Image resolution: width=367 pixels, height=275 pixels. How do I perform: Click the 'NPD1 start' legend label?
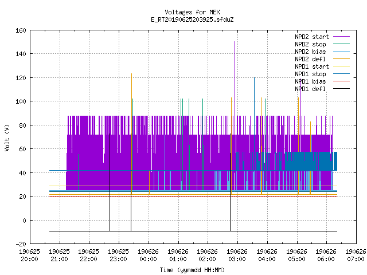click(x=312, y=66)
